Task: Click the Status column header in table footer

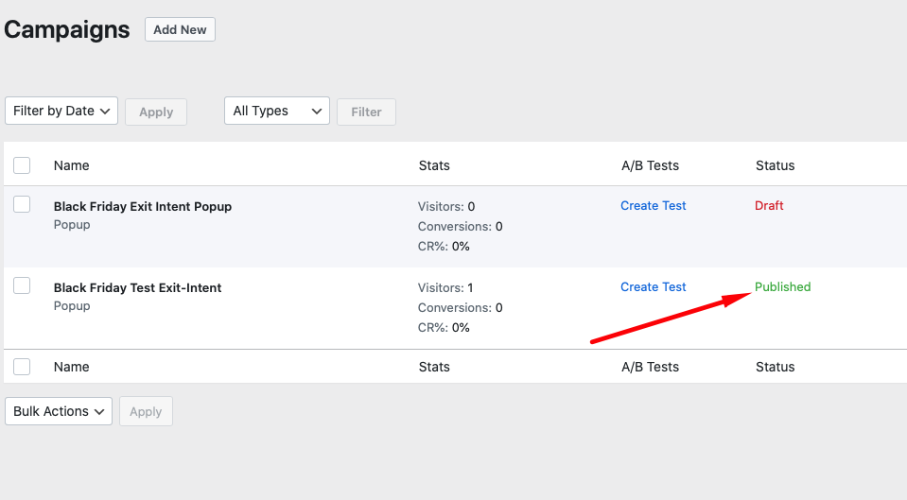Action: coord(775,367)
